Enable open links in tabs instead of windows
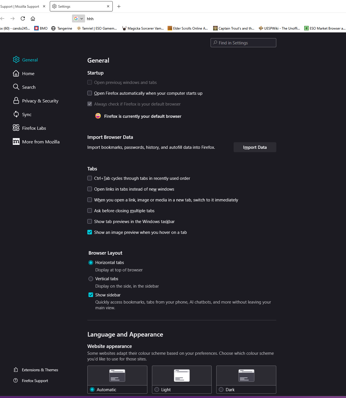 (90, 189)
